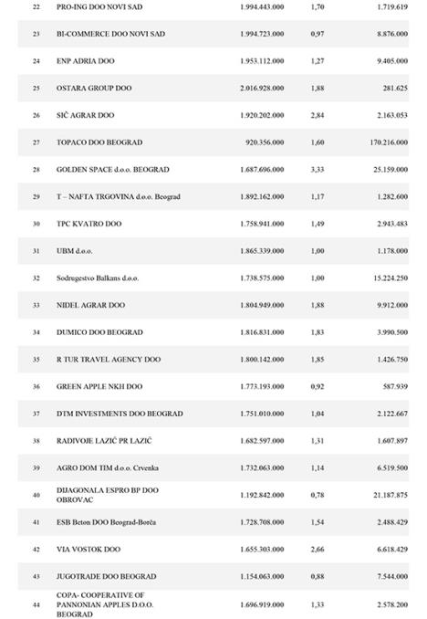
Task: Click NIDEL AGRAR DOO value 9.912.000
Action: click(392, 305)
